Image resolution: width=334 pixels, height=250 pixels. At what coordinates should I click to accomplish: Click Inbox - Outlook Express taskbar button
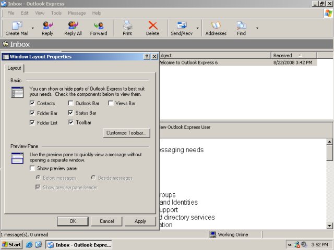[79, 245]
